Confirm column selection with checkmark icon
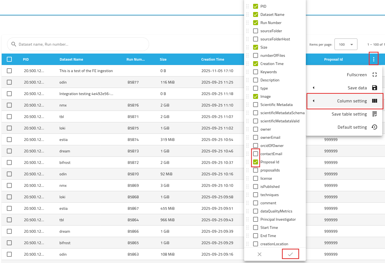The image size is (385, 263). tap(290, 254)
